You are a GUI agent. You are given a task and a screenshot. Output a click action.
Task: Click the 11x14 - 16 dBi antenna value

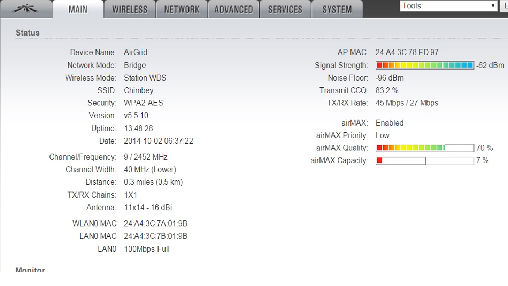[x=148, y=207]
